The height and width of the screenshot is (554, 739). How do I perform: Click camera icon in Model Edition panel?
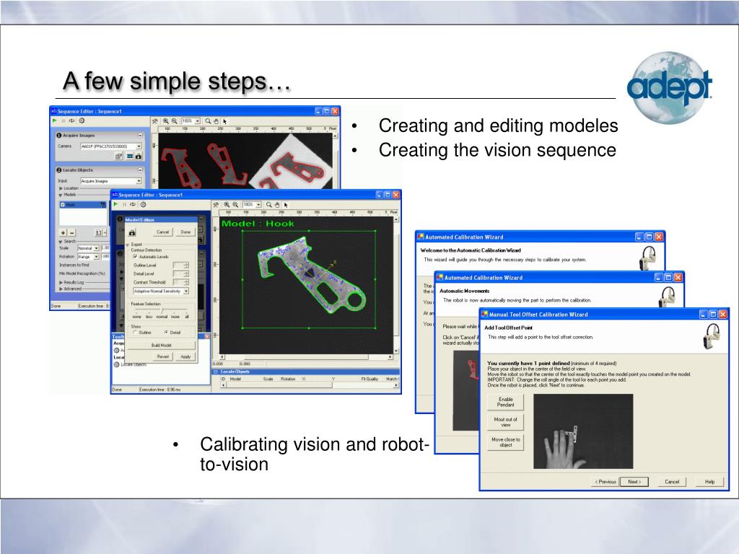pyautogui.click(x=132, y=232)
